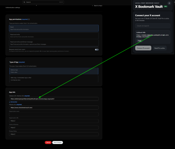175x149 pixels.
Task: Click the Vault Pro active button
Action: point(160,48)
